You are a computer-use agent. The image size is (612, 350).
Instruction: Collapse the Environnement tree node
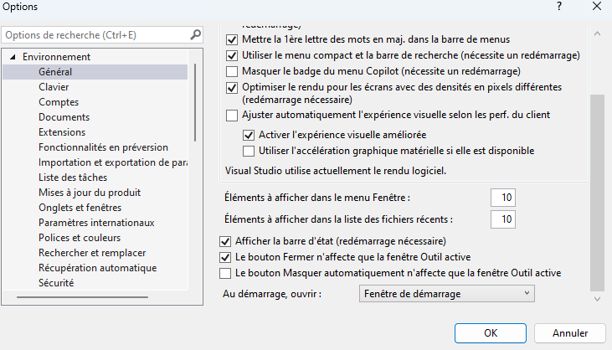[13, 57]
